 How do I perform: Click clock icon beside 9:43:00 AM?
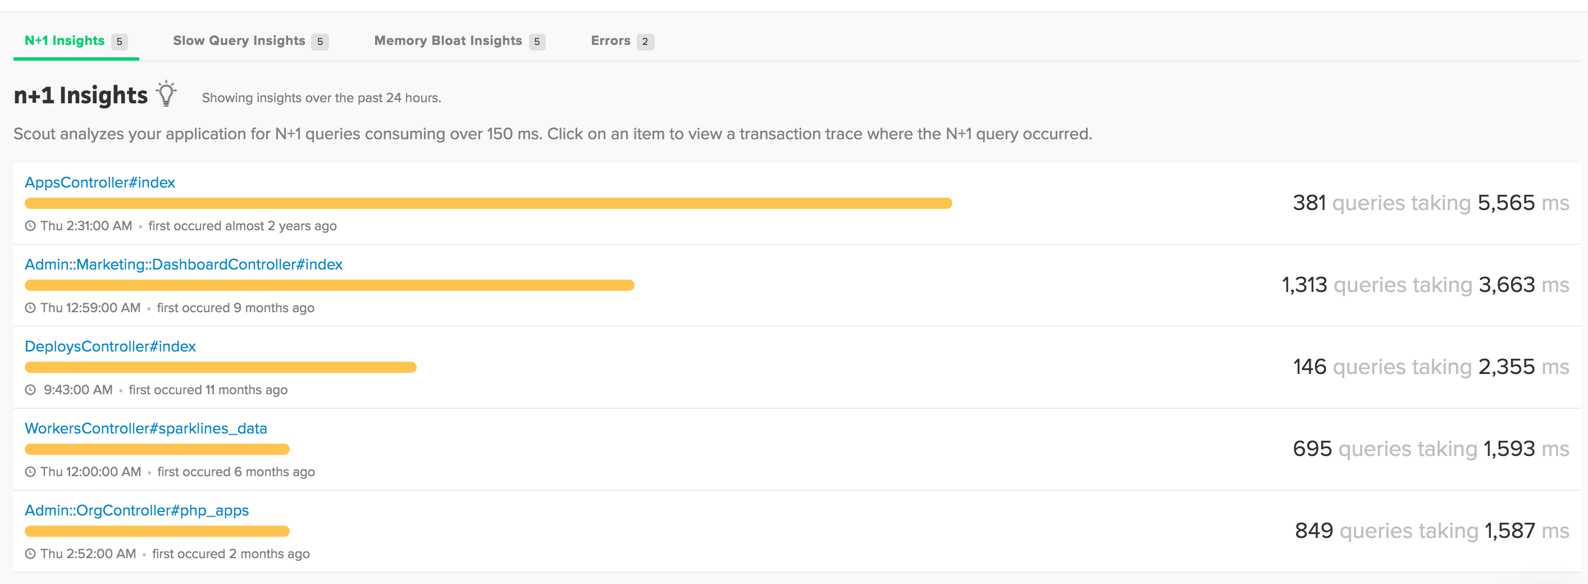[x=30, y=390]
